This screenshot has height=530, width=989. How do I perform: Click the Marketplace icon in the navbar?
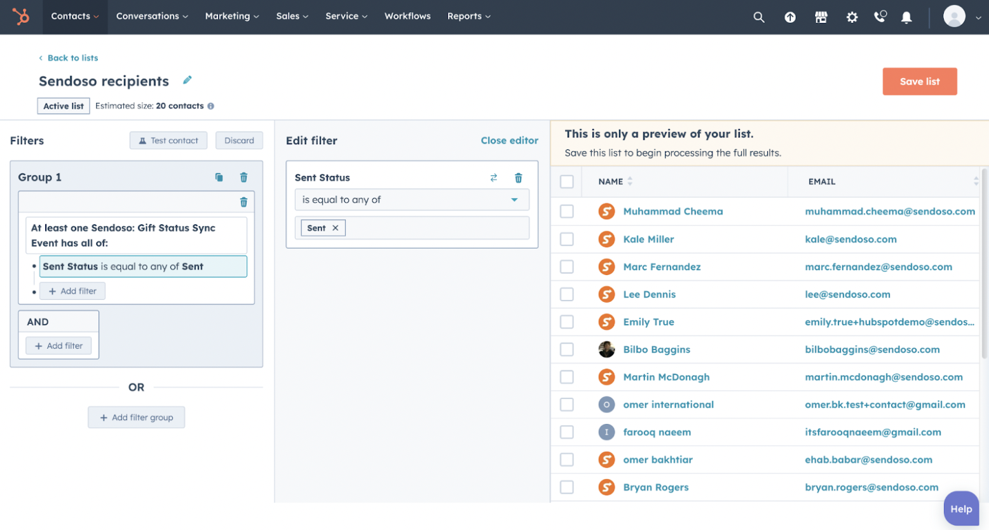[x=821, y=17]
